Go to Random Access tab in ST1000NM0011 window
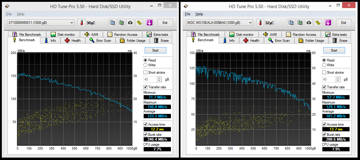 (123, 34)
